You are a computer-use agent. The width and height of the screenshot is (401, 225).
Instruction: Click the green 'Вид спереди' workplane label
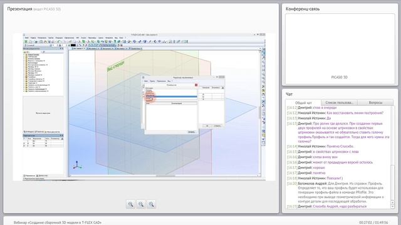116,66
